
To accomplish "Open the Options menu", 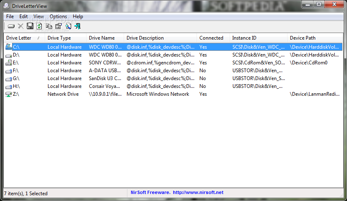I will [x=58, y=17].
